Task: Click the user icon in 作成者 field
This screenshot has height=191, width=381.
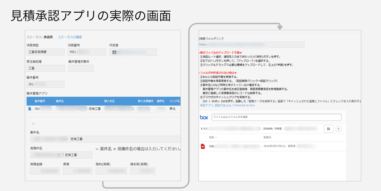Action: pos(114,52)
